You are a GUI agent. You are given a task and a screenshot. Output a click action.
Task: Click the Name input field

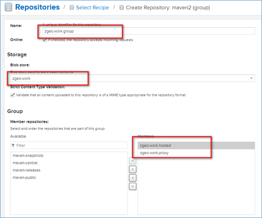[x=149, y=31]
